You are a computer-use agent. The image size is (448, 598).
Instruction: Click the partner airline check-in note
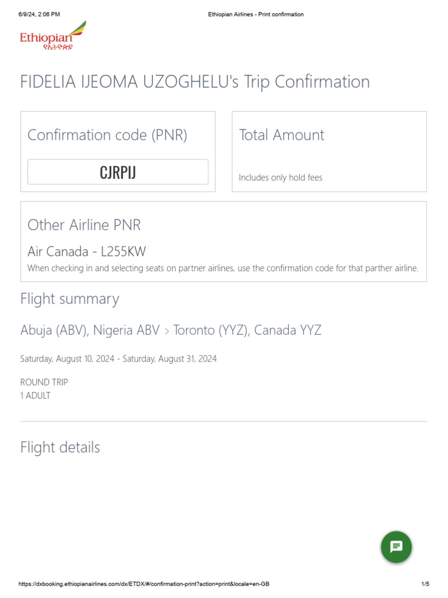coord(223,269)
